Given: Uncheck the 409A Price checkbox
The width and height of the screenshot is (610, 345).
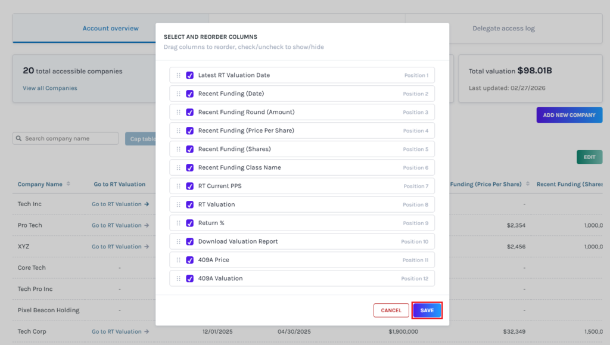Looking at the screenshot, I should 189,260.
